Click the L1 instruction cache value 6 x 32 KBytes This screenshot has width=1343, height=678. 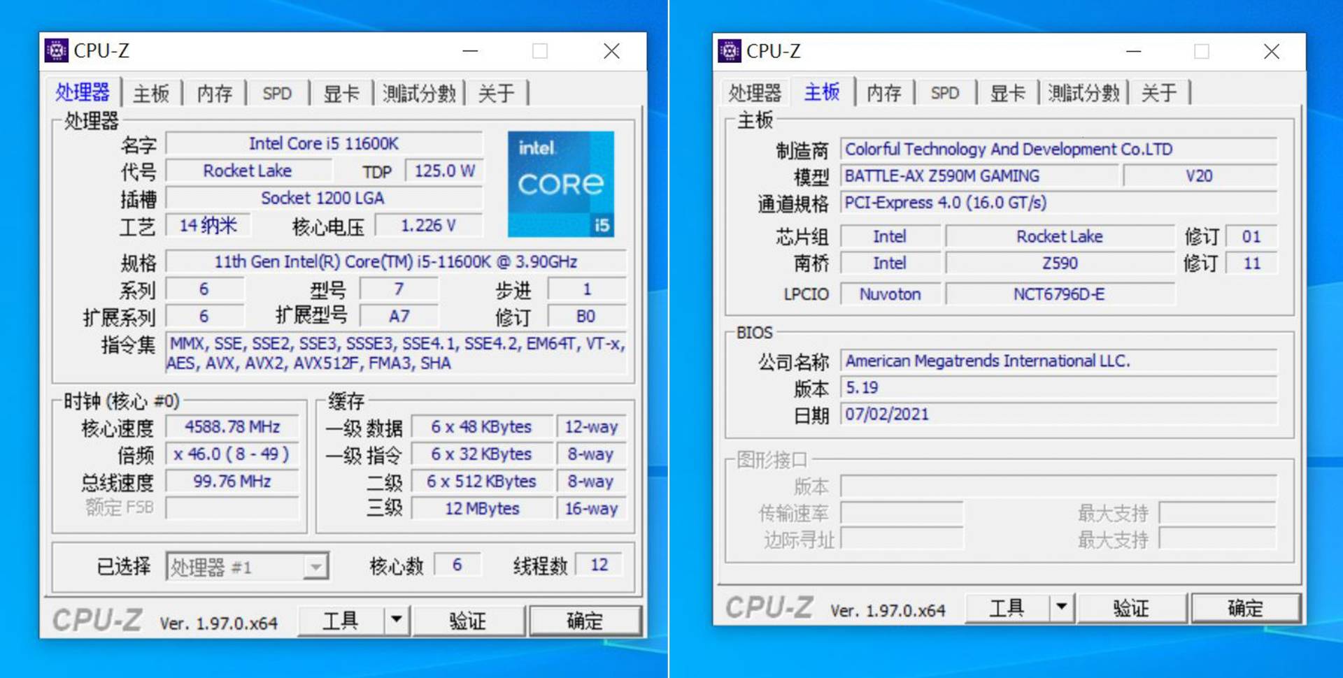481,454
